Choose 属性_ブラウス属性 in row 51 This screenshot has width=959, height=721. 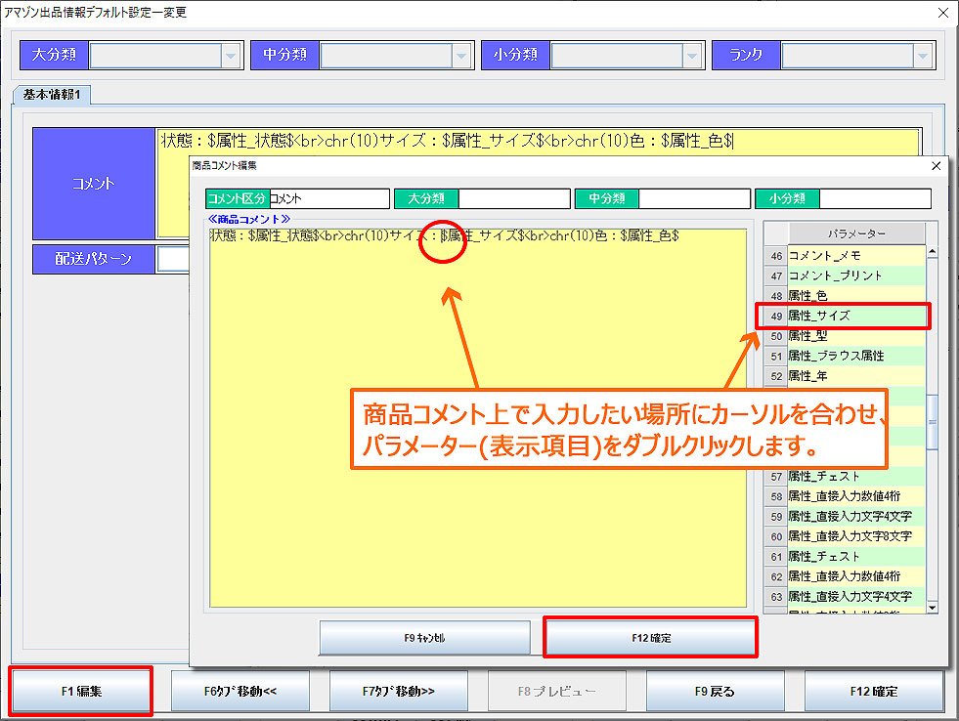click(x=855, y=356)
